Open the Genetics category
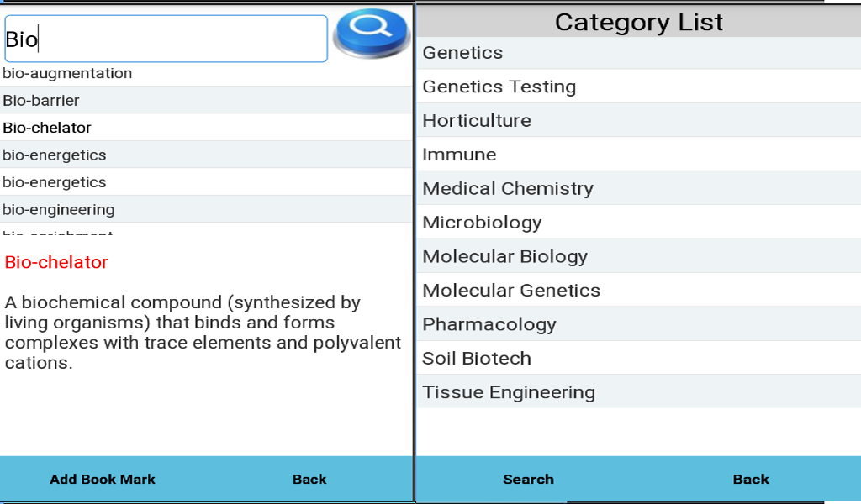This screenshot has width=861, height=504. click(x=462, y=52)
